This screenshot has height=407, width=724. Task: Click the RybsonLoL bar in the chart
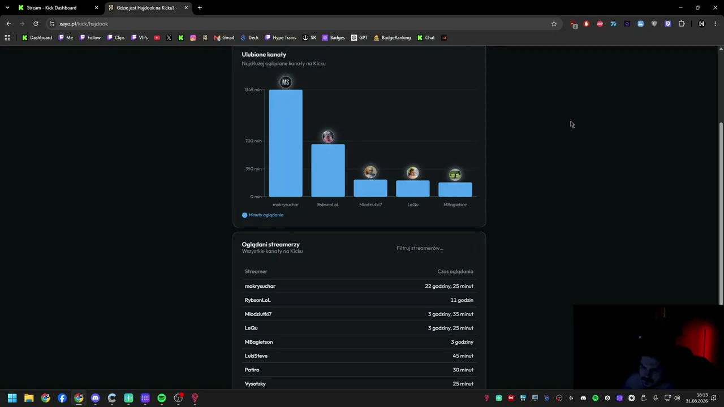(328, 170)
